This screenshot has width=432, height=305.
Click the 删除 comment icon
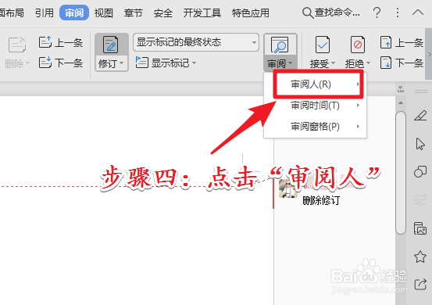coord(17,45)
